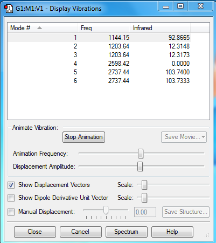
Task: Click the Cancel button
Action: pos(81,232)
